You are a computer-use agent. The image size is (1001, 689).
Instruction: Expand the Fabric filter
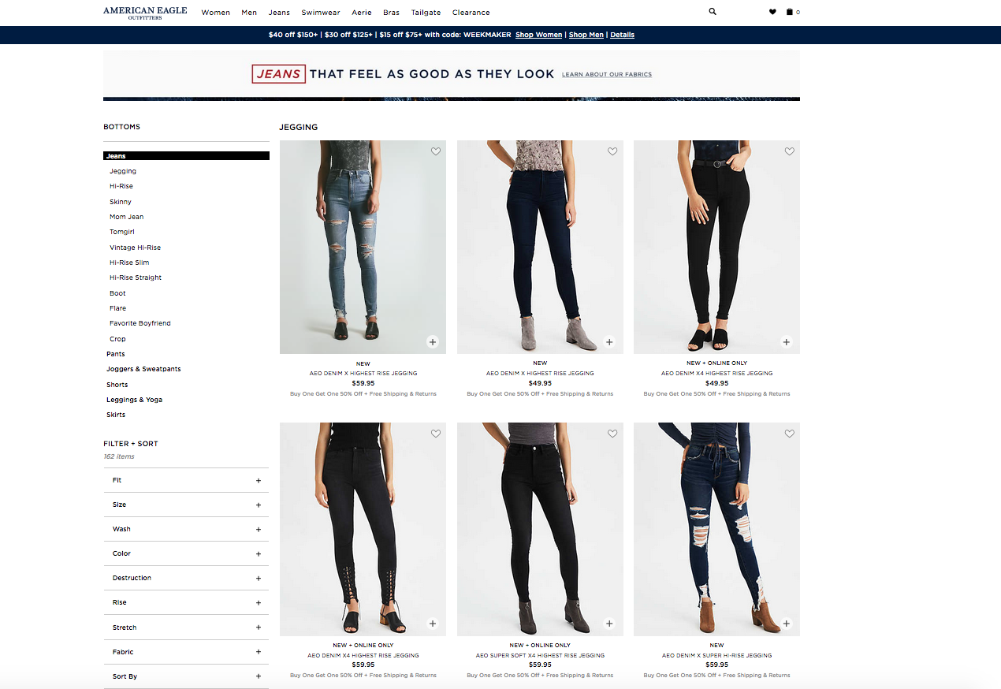[x=186, y=652]
